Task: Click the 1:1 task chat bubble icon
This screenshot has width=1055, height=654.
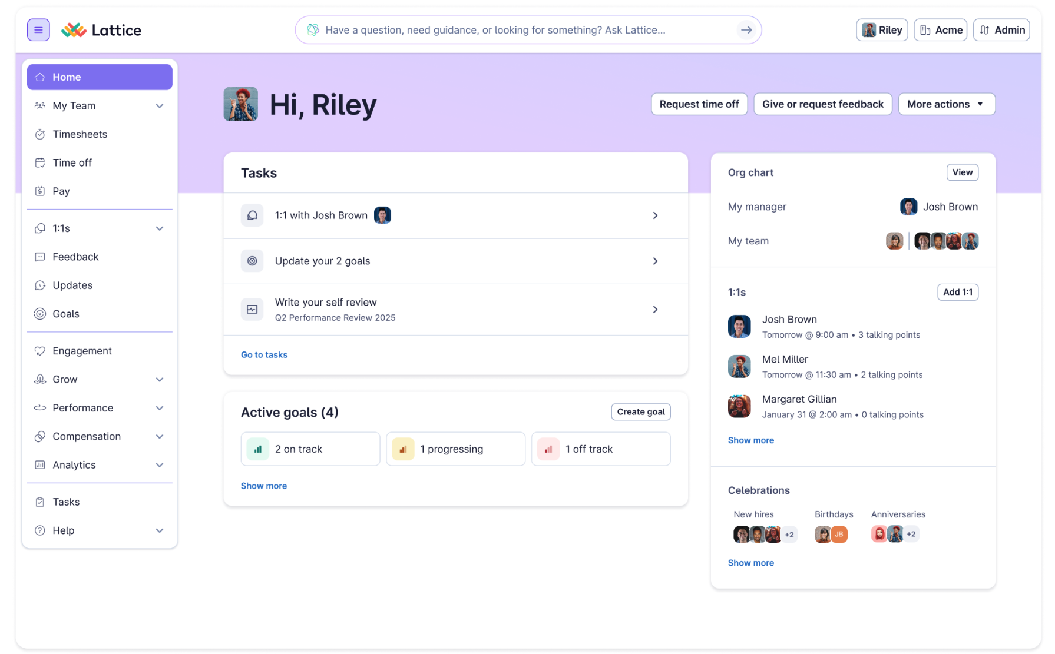Action: (252, 215)
